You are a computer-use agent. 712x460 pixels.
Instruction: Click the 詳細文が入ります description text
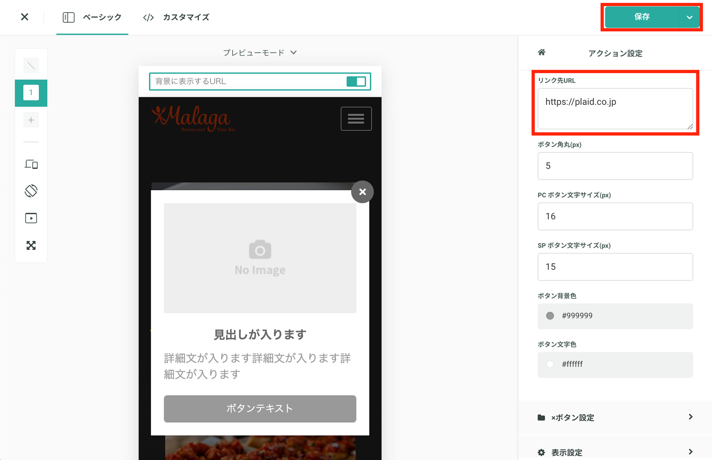point(258,366)
